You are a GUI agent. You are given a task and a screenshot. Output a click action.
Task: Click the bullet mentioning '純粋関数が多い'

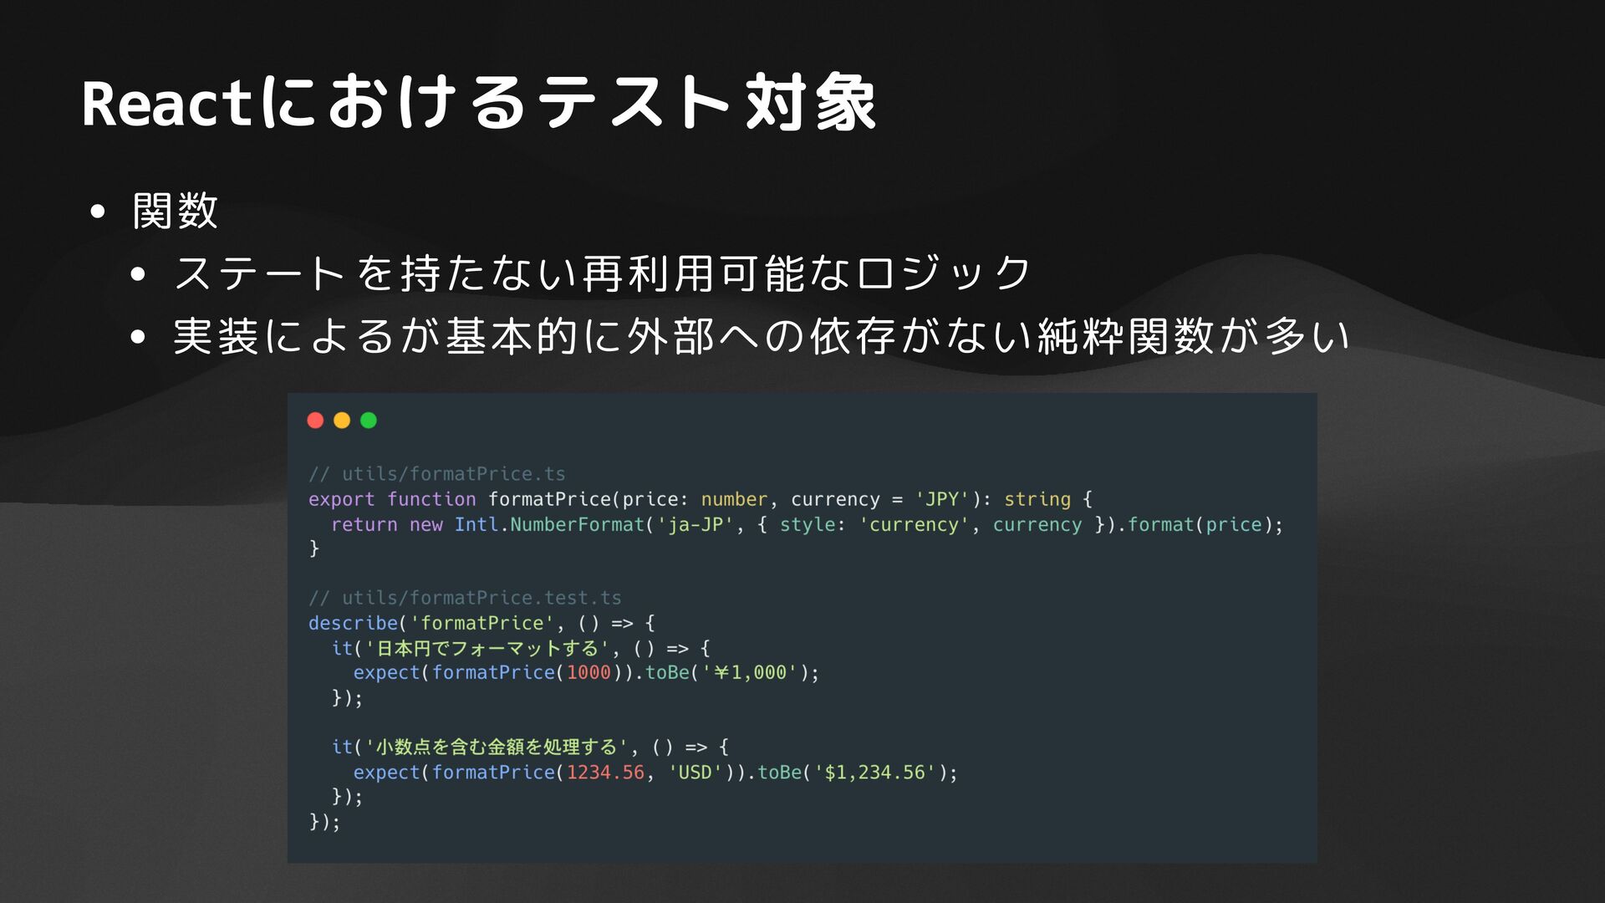(x=761, y=336)
